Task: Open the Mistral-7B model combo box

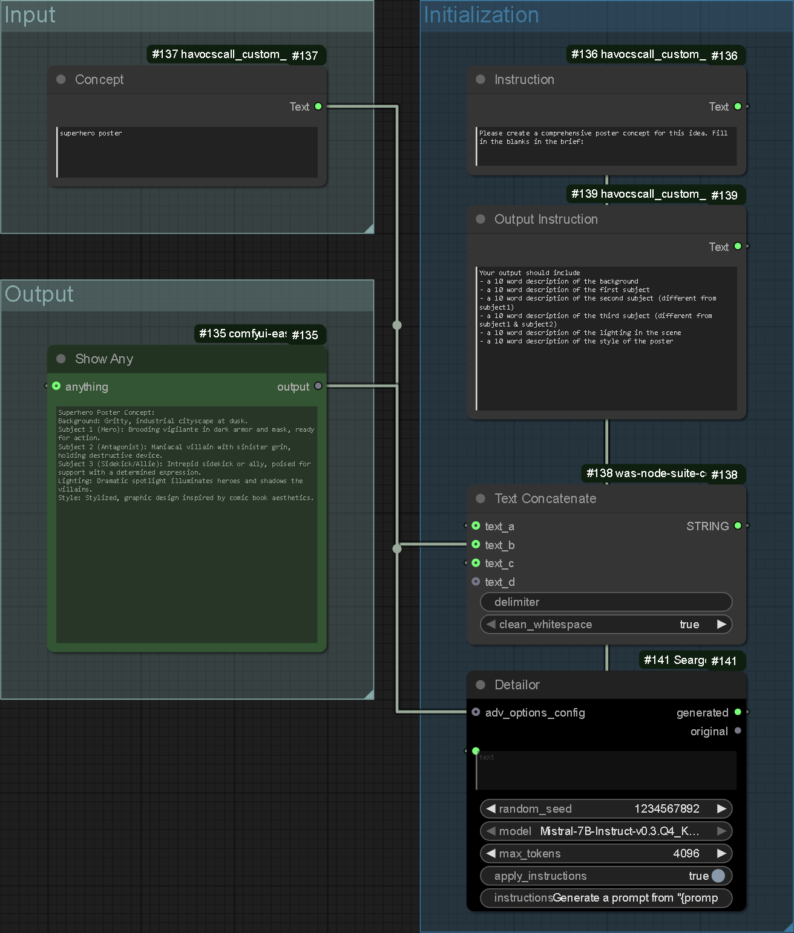Action: click(606, 831)
